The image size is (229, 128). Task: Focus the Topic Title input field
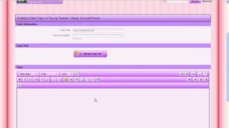(x=98, y=31)
